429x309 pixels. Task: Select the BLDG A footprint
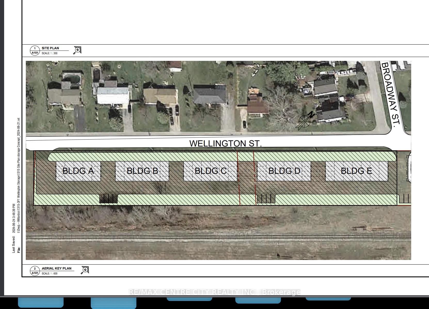78,171
